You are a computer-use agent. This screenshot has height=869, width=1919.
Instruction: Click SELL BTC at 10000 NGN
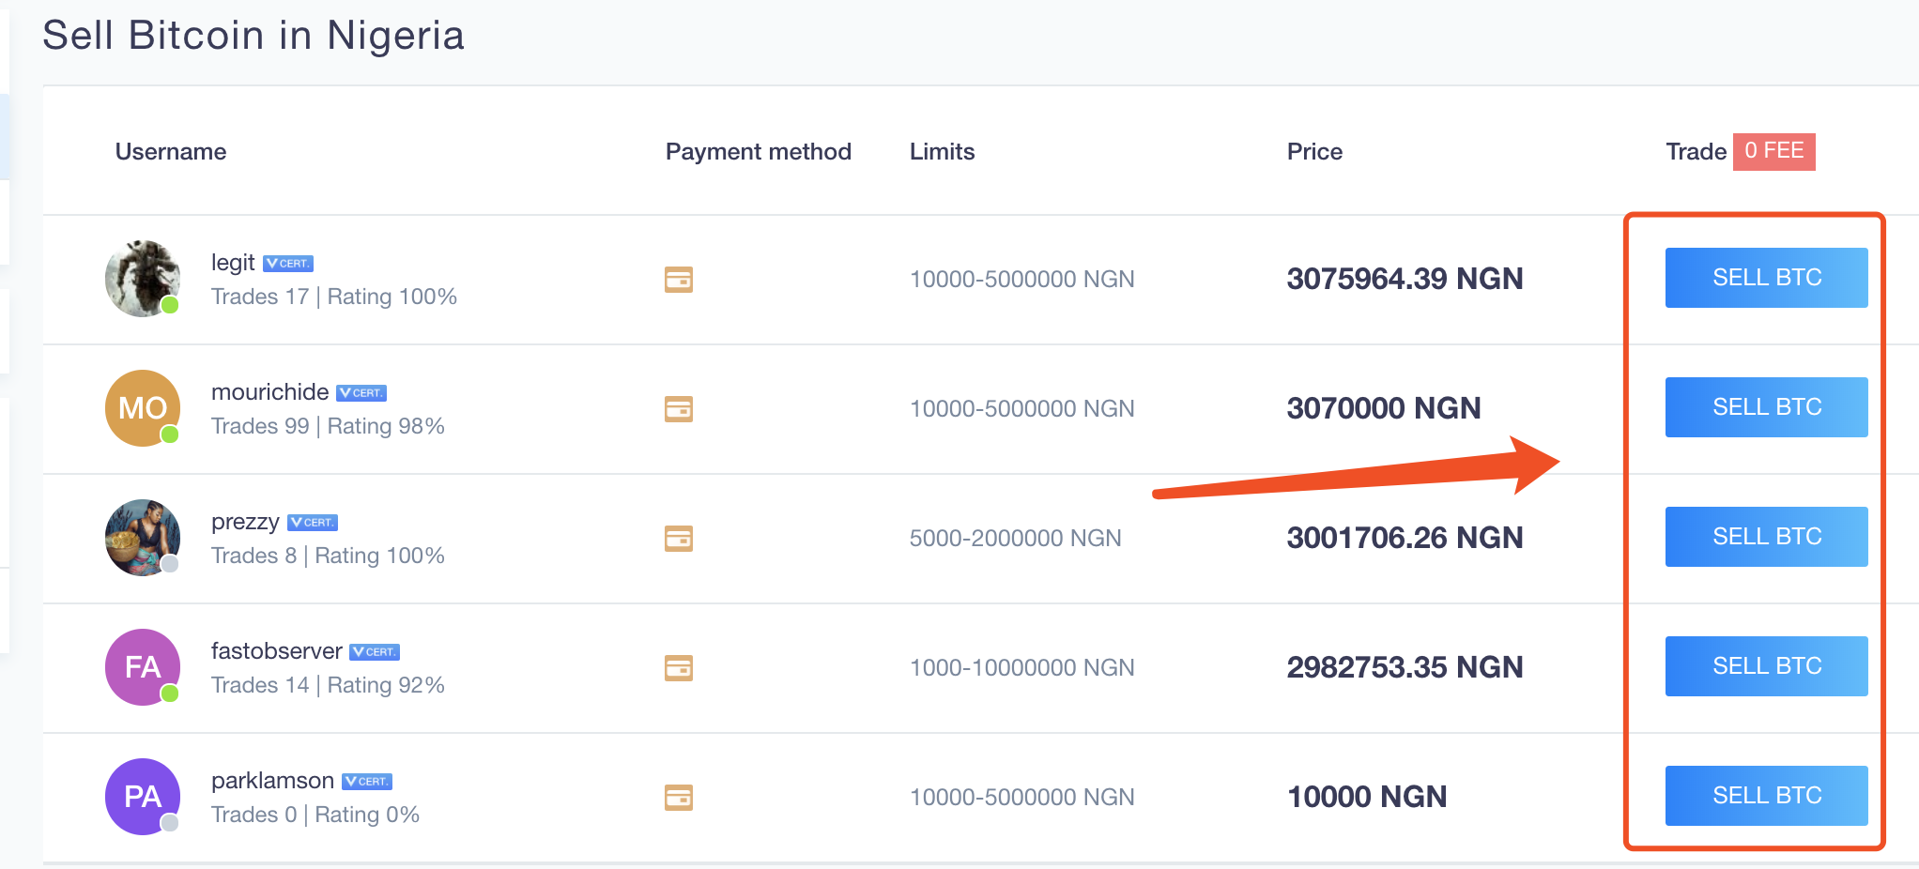[1766, 796]
